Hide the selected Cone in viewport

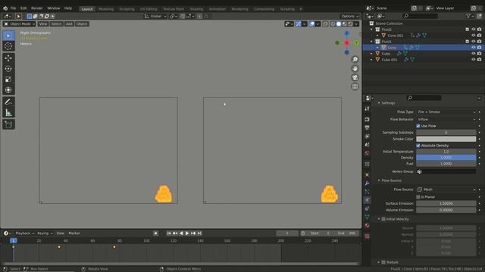pos(473,48)
